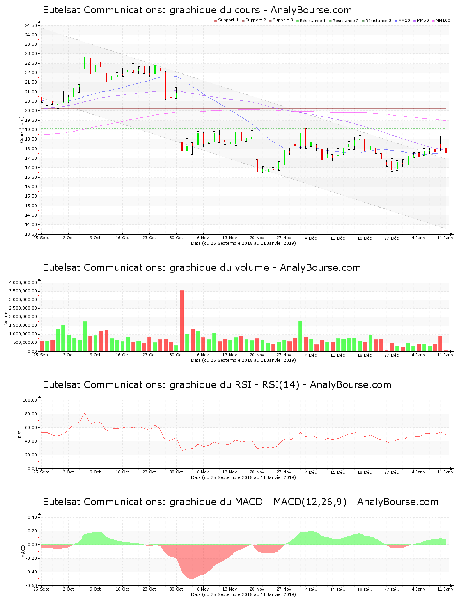Click the 20.00 price axis value

click(x=31, y=111)
